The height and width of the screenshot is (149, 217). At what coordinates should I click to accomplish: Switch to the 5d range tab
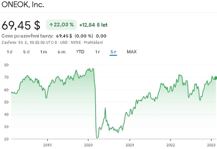26,52
